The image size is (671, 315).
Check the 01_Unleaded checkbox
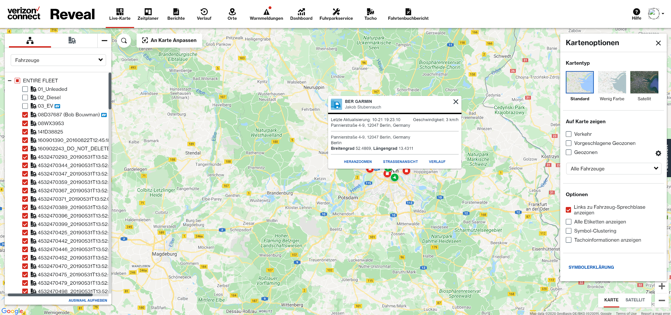(25, 89)
